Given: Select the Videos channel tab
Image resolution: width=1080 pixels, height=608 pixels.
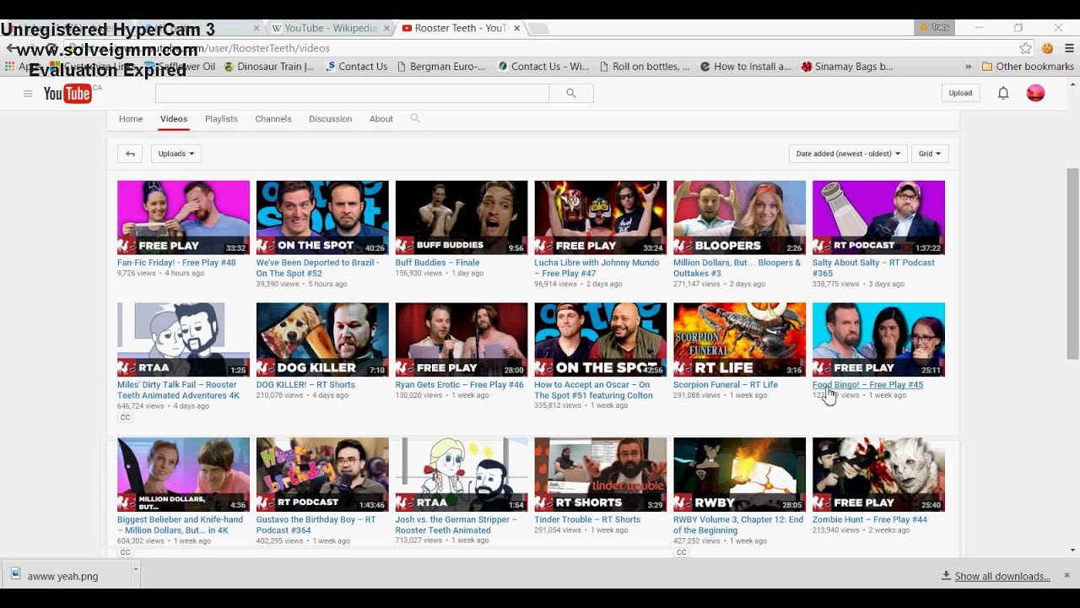Looking at the screenshot, I should pyautogui.click(x=174, y=119).
